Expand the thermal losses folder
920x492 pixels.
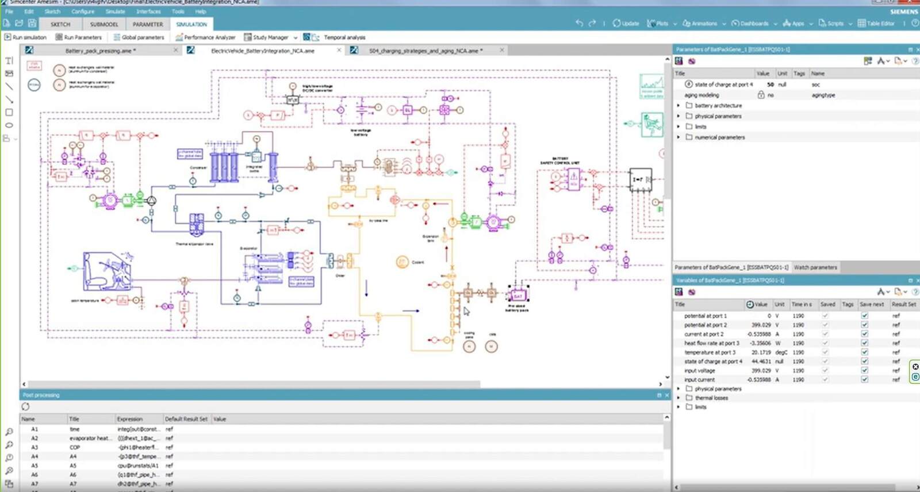[678, 398]
